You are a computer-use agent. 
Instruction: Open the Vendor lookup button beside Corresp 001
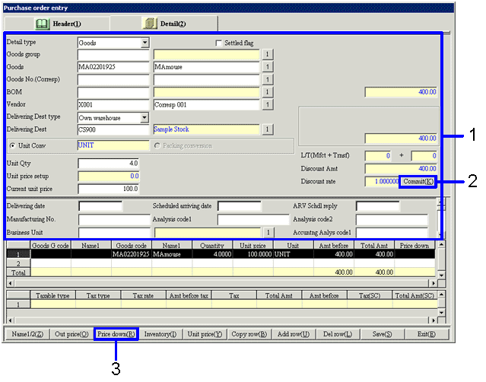[x=268, y=104]
